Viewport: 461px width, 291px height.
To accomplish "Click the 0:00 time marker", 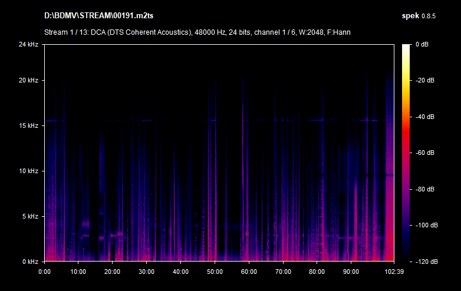I will tap(44, 272).
